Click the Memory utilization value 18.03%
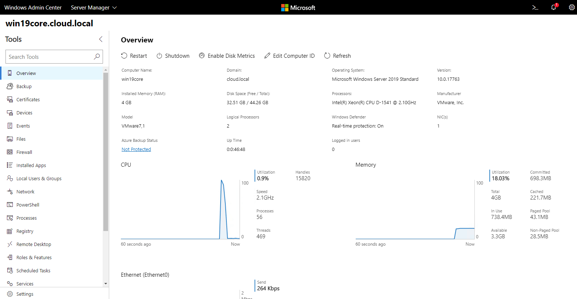Viewport: 577px width, 299px height. pyautogui.click(x=500, y=178)
